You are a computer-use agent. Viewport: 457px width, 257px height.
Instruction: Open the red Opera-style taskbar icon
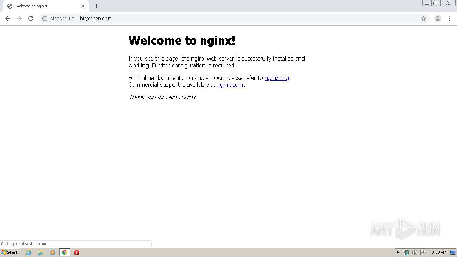tap(76, 252)
